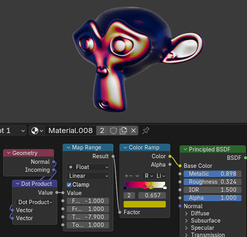Open the Linear interpolation type dropdown

click(88, 176)
